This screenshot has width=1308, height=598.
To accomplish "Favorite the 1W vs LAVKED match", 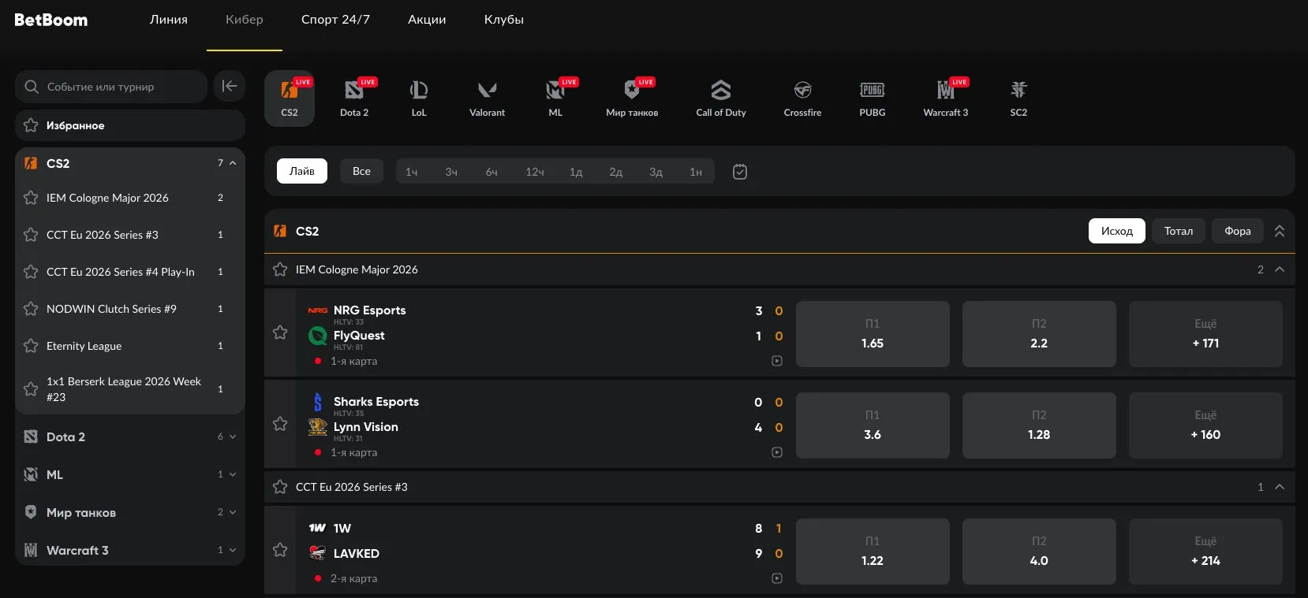I will [x=280, y=550].
